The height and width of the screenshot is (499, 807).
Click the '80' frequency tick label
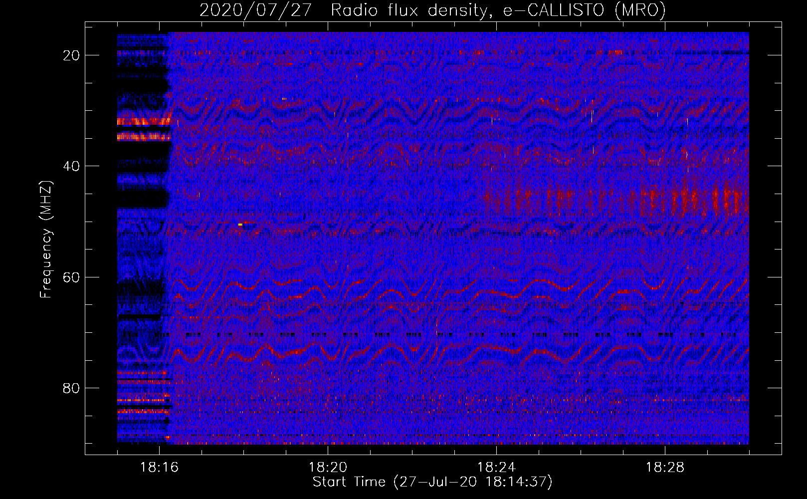coord(71,388)
